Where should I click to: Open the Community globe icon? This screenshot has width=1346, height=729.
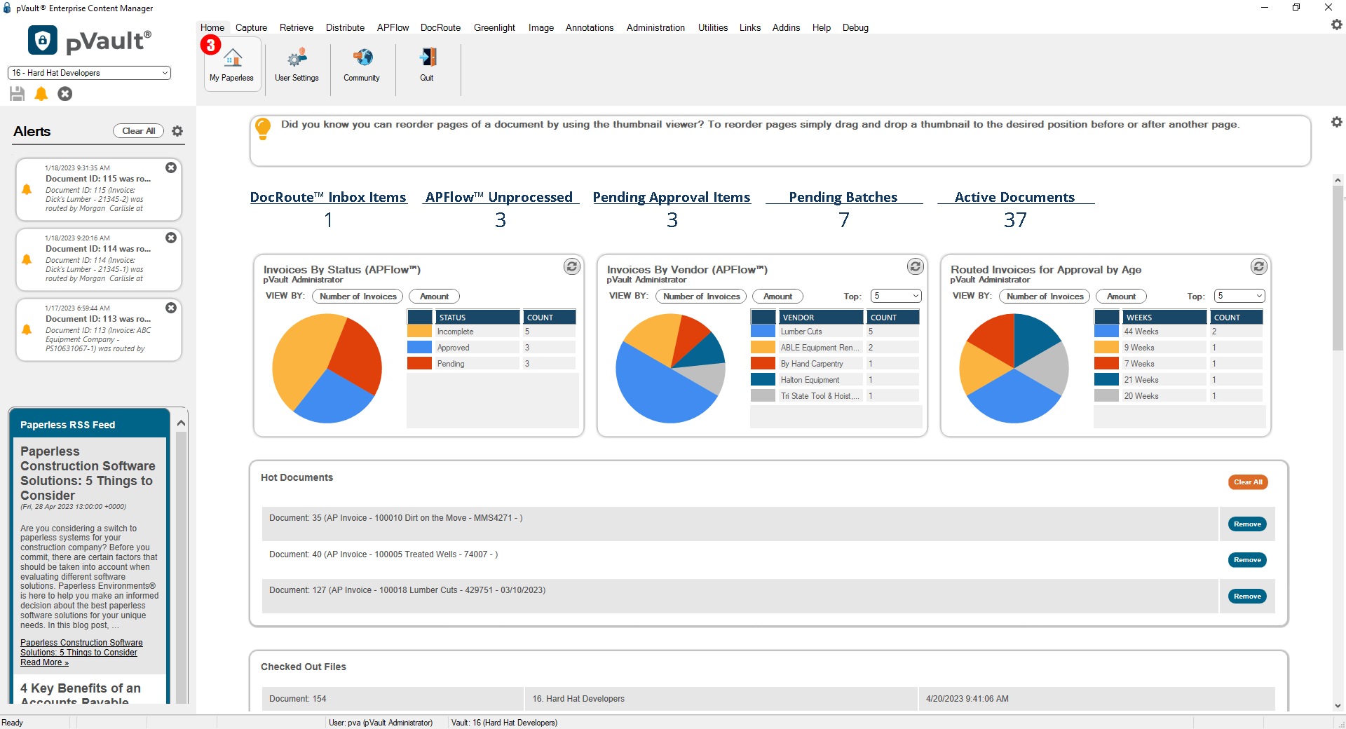pyautogui.click(x=362, y=64)
